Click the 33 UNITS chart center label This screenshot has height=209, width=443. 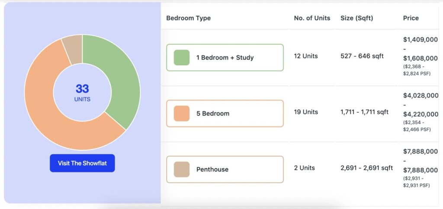point(82,92)
